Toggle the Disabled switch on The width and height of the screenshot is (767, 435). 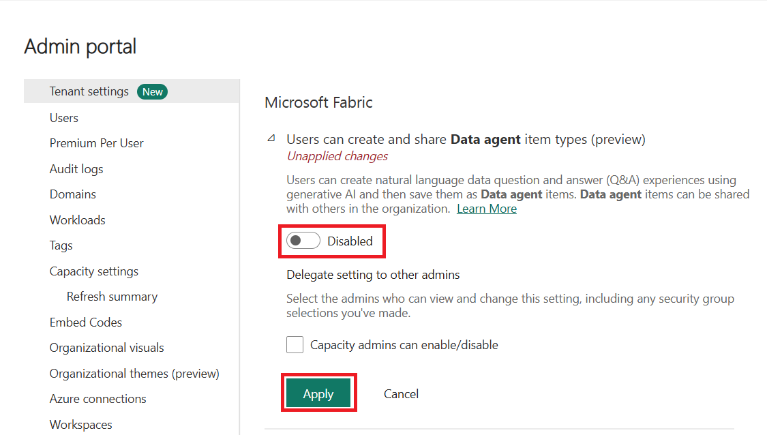303,241
